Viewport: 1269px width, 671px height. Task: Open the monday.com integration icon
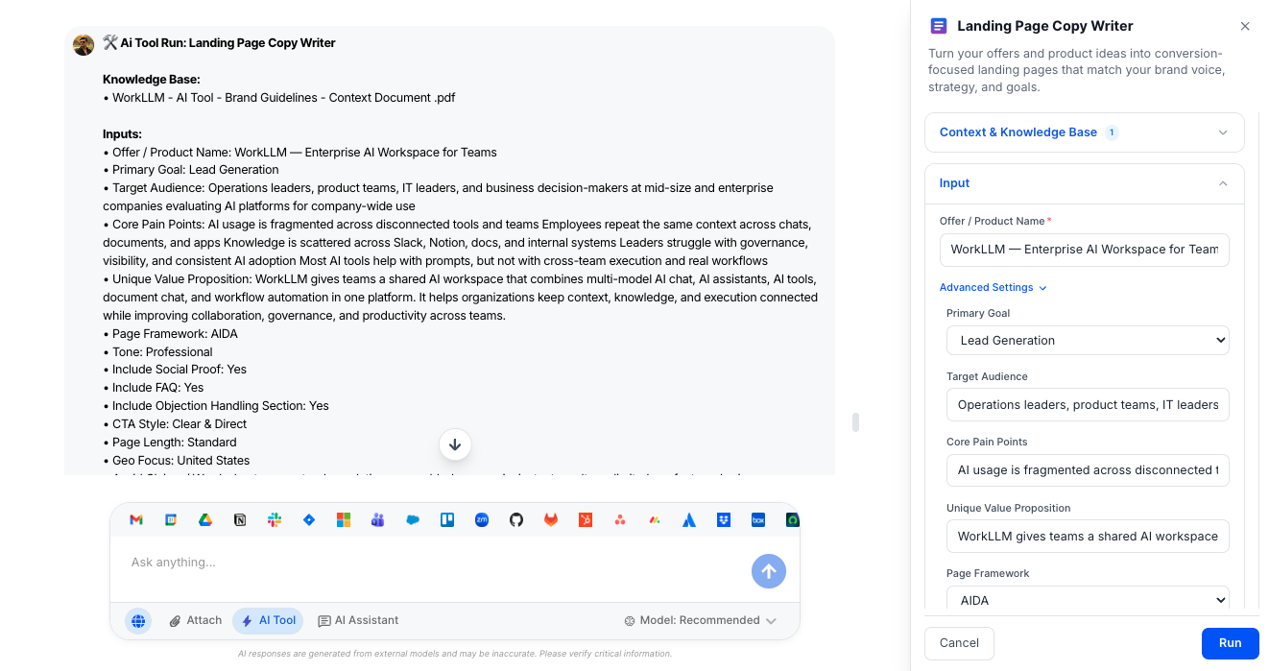[x=655, y=519]
